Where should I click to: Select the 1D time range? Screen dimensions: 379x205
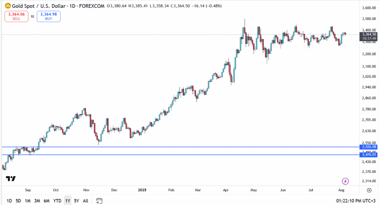(x=9, y=201)
